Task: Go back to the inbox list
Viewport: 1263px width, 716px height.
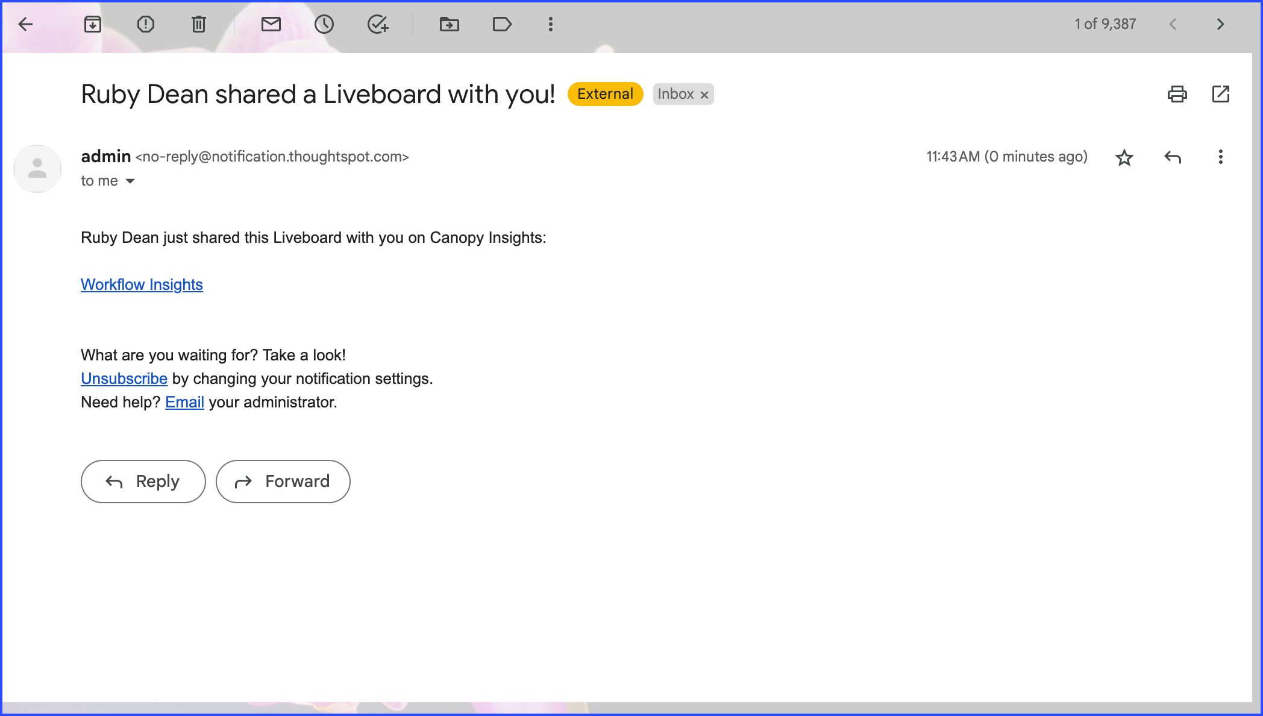Action: pyautogui.click(x=25, y=24)
